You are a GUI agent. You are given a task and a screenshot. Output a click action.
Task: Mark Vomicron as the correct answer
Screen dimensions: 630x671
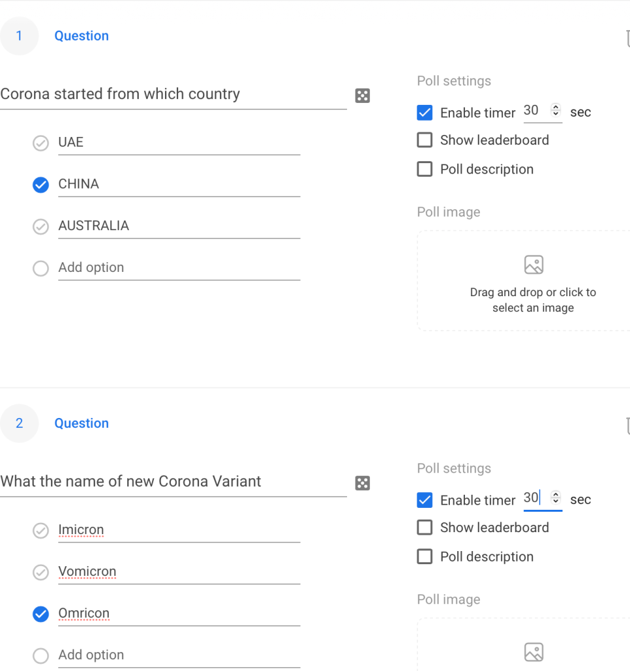[x=41, y=572]
